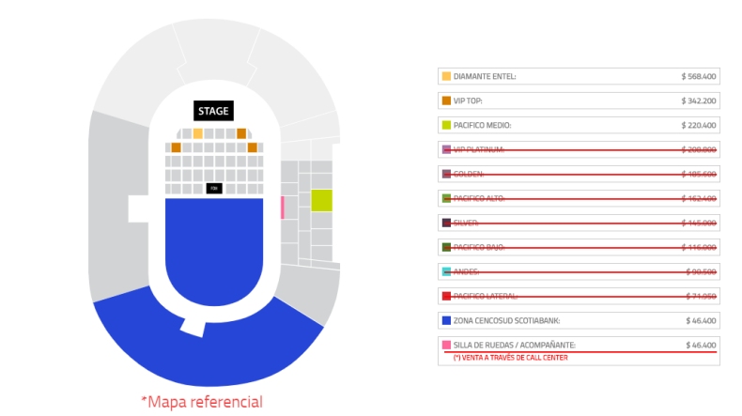This screenshot has height=416, width=742.
Task: Click the small black FOH box
Action: click(213, 189)
